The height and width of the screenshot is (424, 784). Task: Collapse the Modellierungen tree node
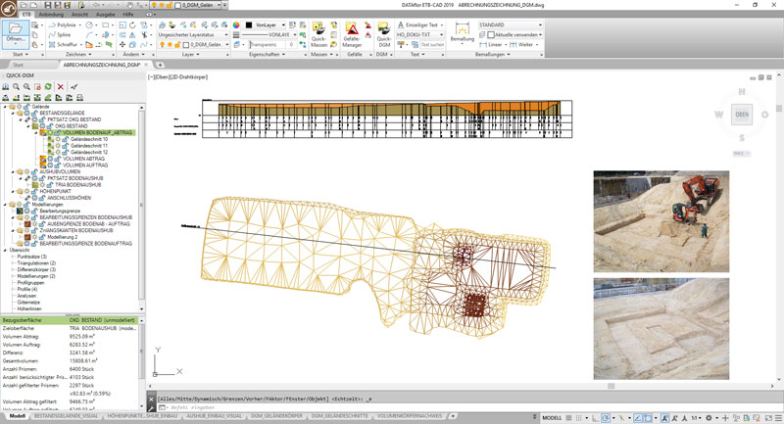point(6,205)
